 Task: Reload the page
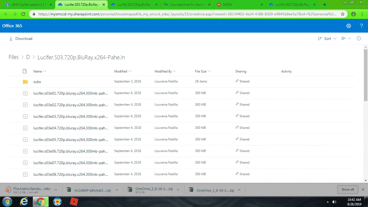23,14
